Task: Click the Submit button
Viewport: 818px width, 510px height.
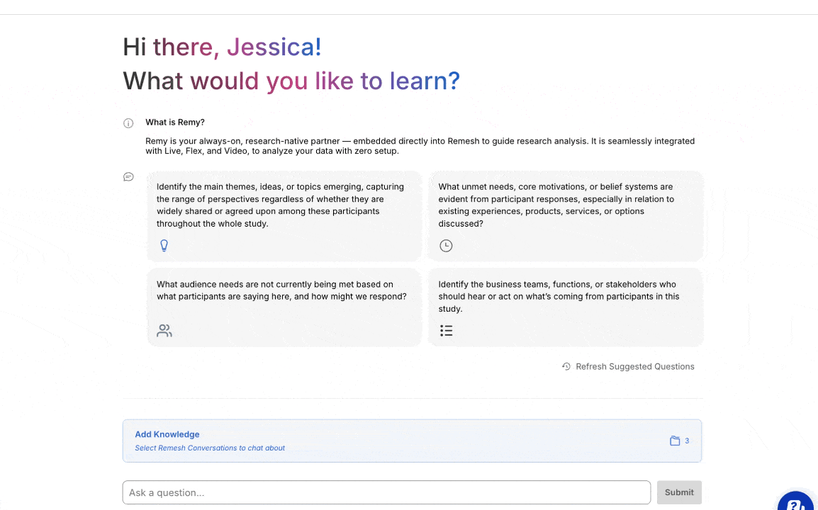Action: pos(679,492)
